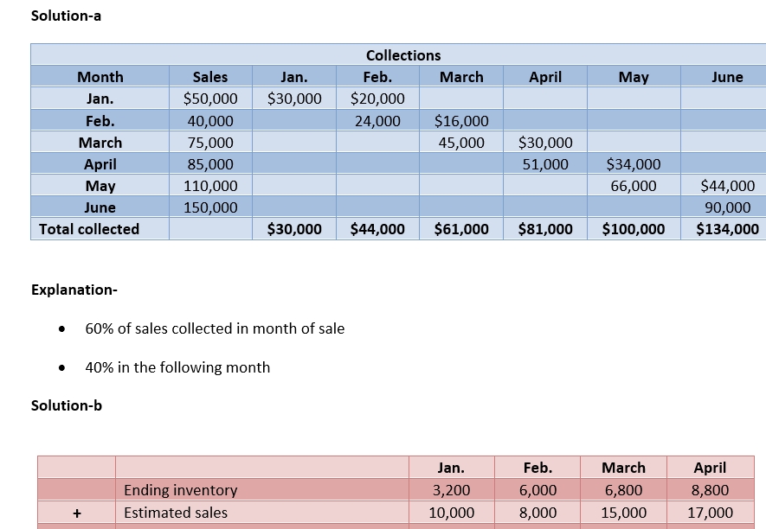Click April estimated sales value 17,000
Image resolution: width=766 pixels, height=529 pixels.
710,513
